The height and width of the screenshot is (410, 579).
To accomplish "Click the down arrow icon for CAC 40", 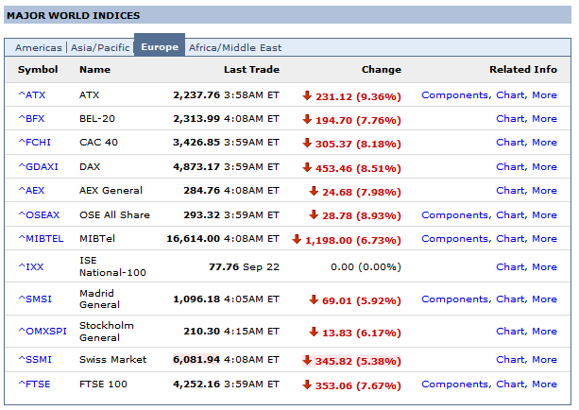I will click(x=307, y=143).
